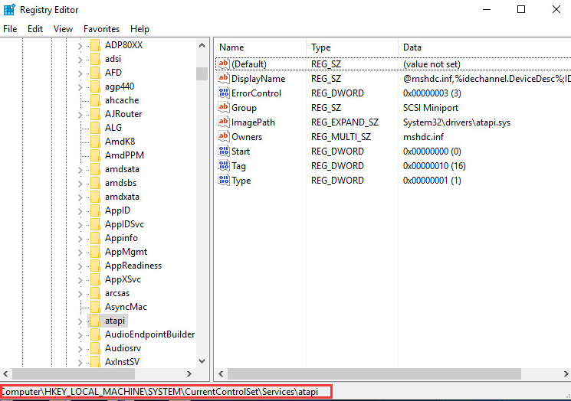Open the Help menu
Image resolution: width=571 pixels, height=401 pixels.
(139, 29)
